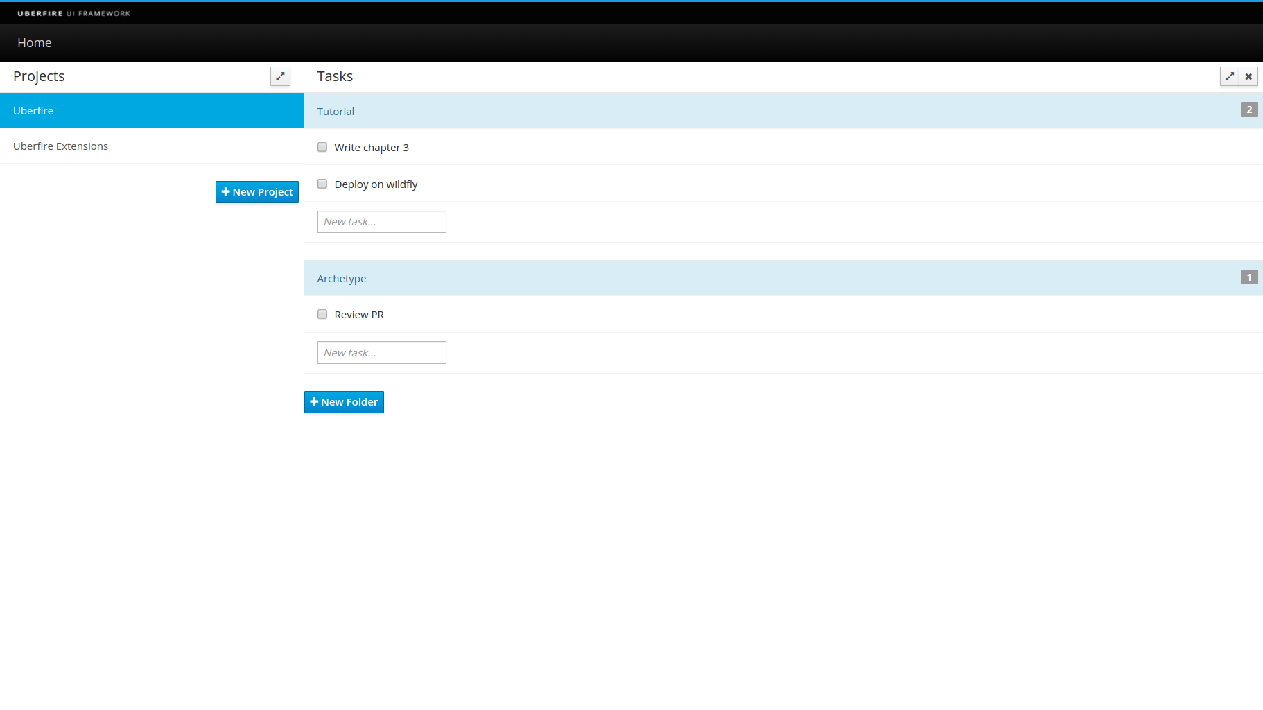The height and width of the screenshot is (710, 1263).
Task: Click the Tasks panel title
Action: point(335,76)
